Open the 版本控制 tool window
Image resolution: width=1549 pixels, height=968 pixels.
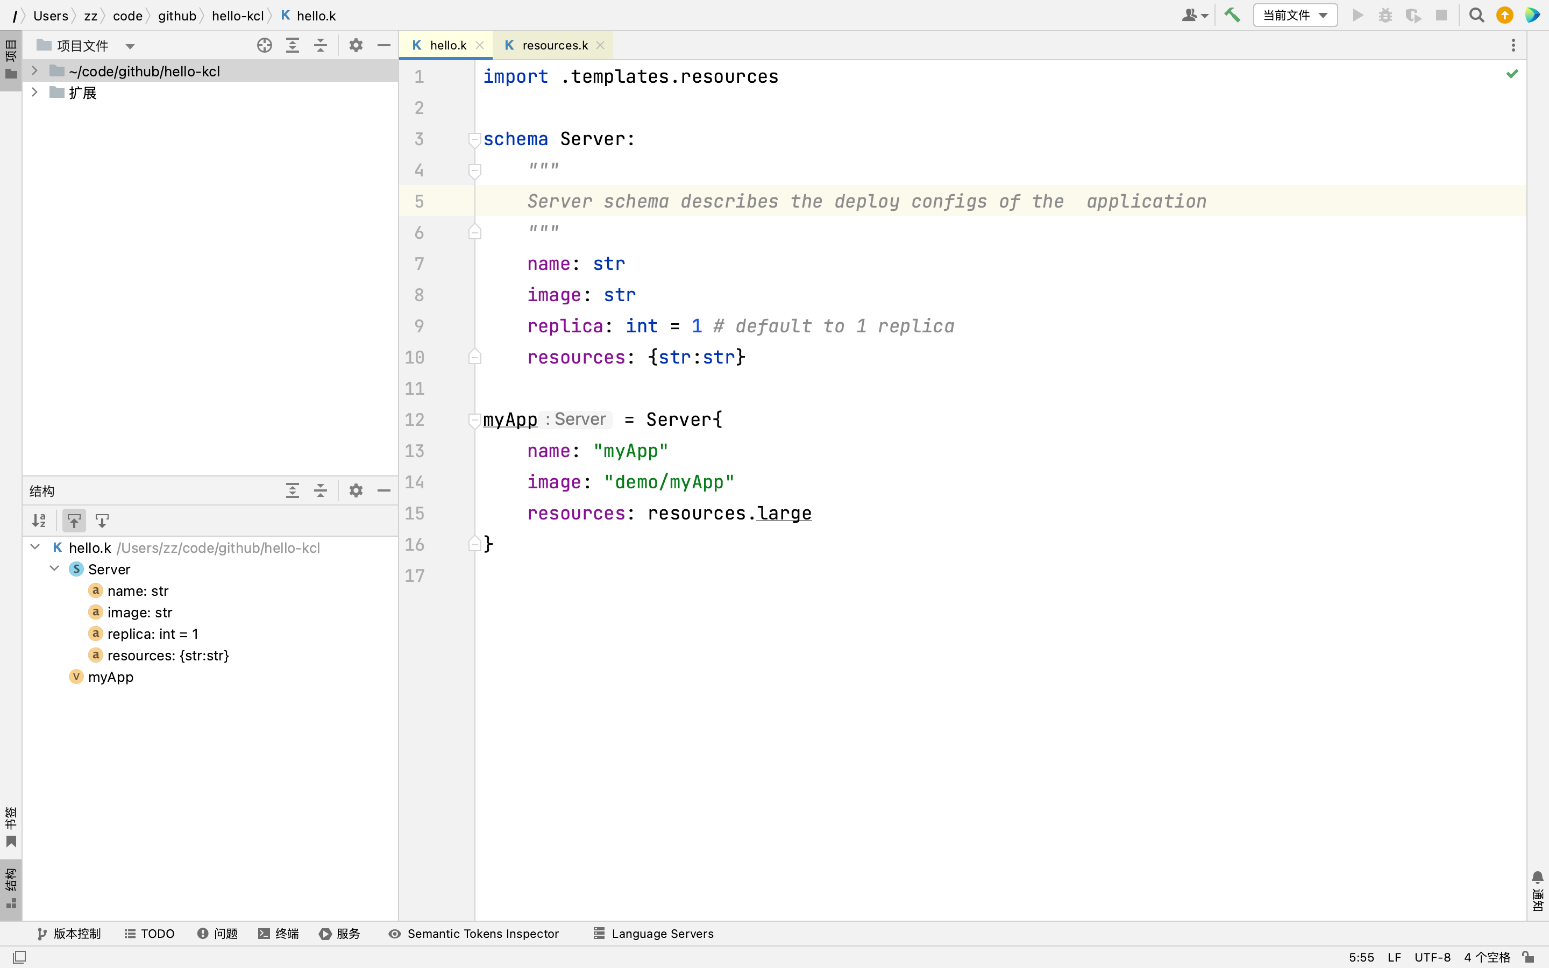click(68, 934)
